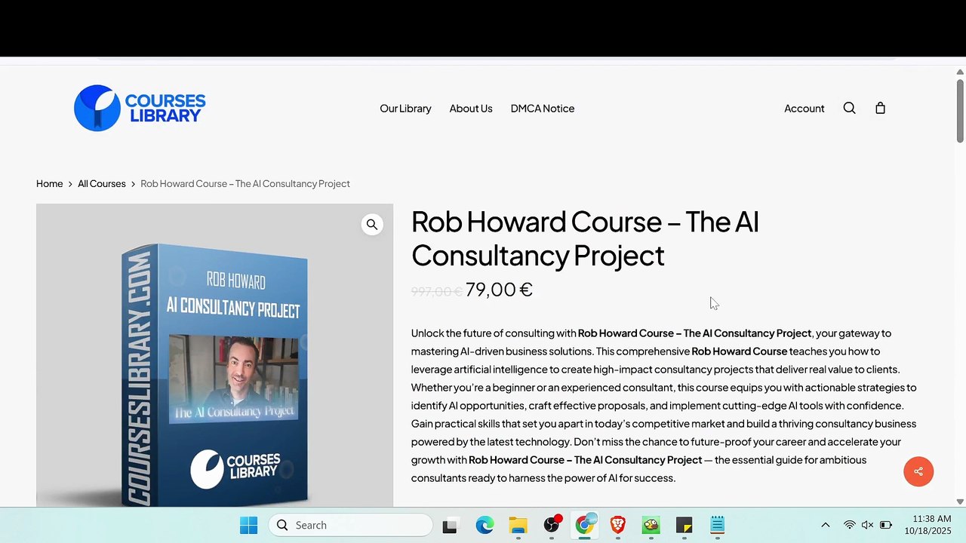Click the course box product image
Screen dimensions: 966x543
coord(214,355)
